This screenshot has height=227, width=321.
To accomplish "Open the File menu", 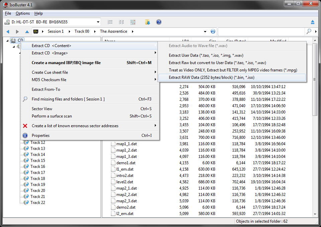I will tap(8, 13).
